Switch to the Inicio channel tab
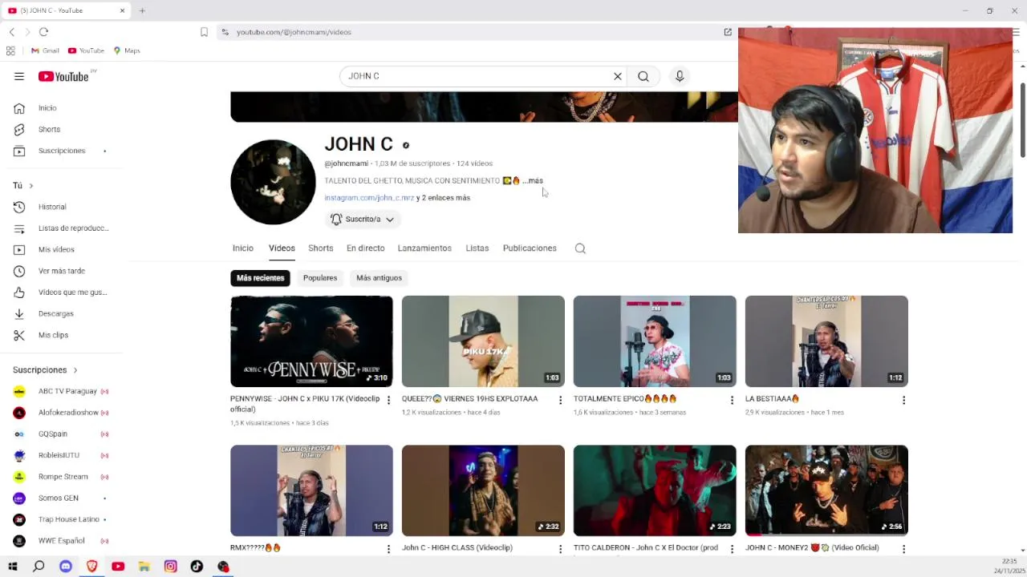Screen dimensions: 1027x577 pos(243,248)
